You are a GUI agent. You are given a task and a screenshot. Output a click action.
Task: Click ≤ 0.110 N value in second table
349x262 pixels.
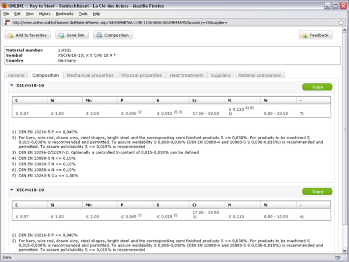[236, 217]
